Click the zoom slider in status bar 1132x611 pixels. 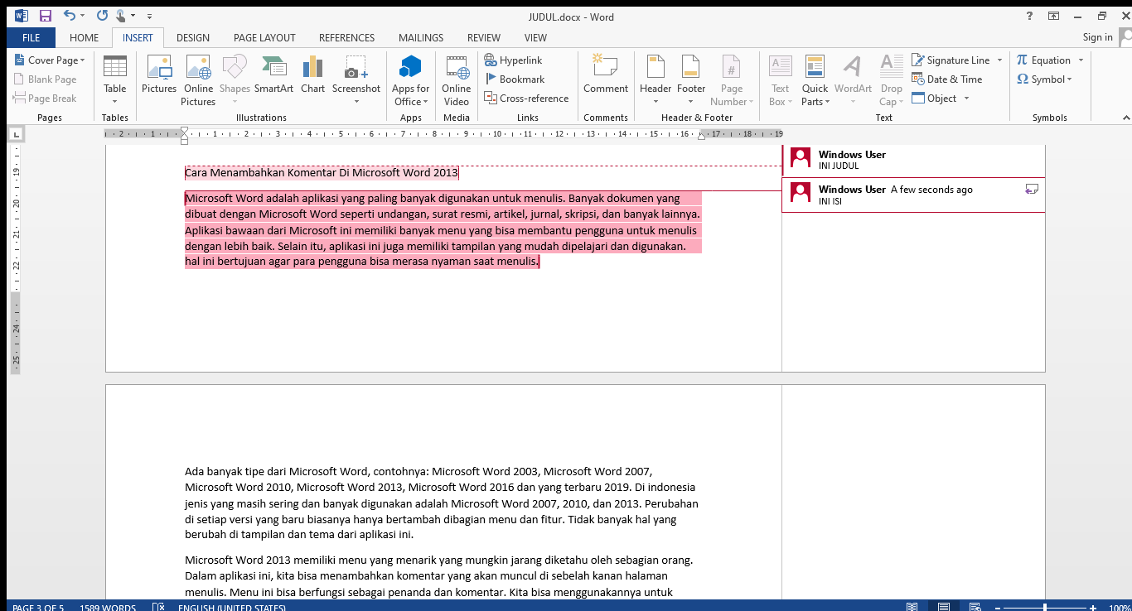point(1044,607)
